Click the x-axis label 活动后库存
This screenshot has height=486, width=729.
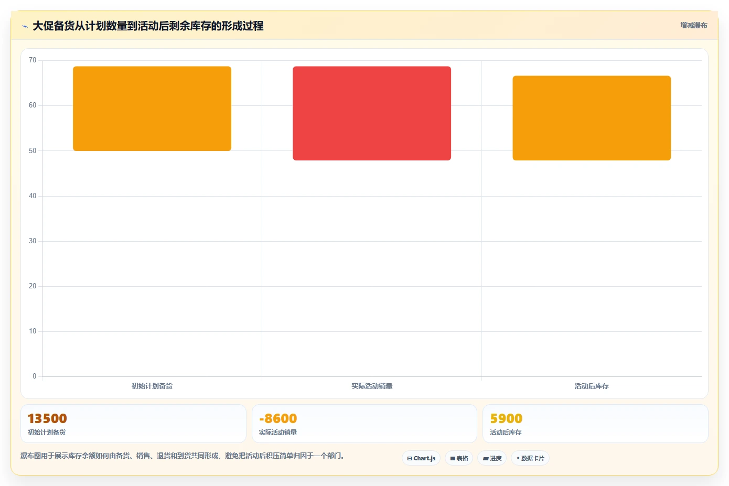click(592, 386)
